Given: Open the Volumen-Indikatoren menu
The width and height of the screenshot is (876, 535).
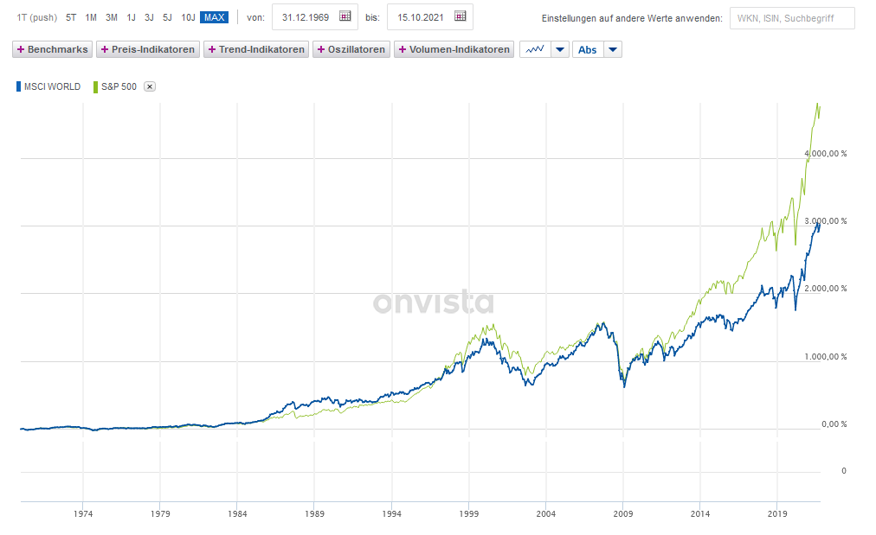Looking at the screenshot, I should (454, 49).
